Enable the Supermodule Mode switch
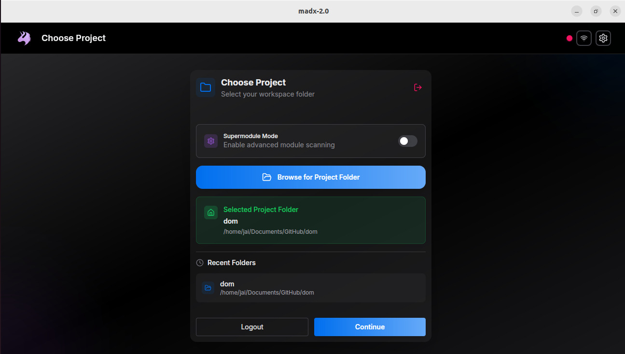Screen dimensions: 625x354 407,141
